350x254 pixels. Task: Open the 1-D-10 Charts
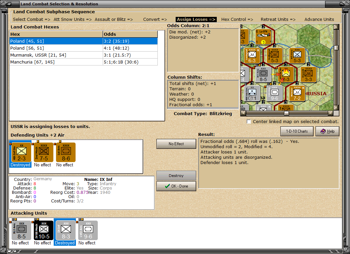click(x=297, y=131)
